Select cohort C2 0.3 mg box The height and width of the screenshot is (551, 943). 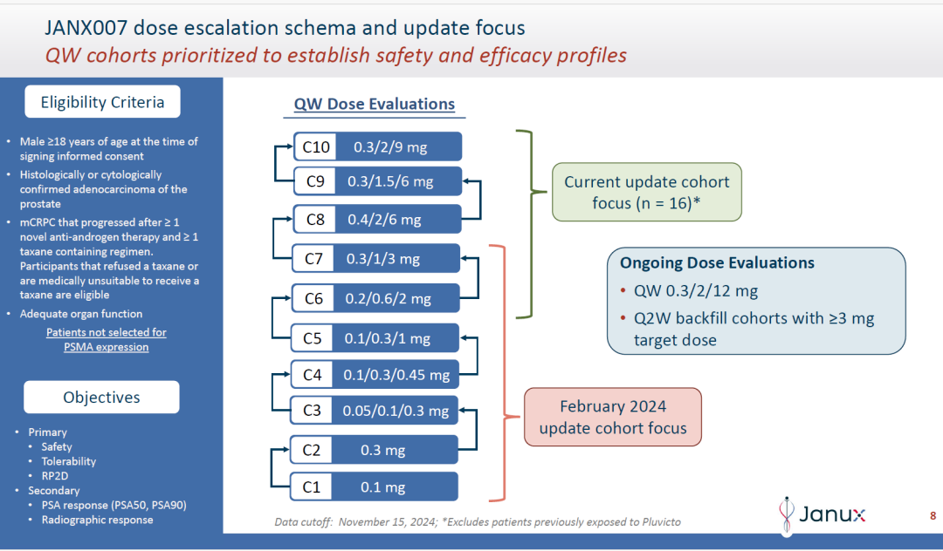374,450
